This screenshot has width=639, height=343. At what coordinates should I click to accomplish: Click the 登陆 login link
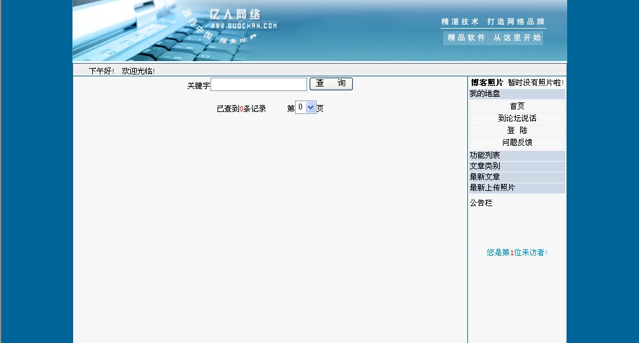point(517,130)
